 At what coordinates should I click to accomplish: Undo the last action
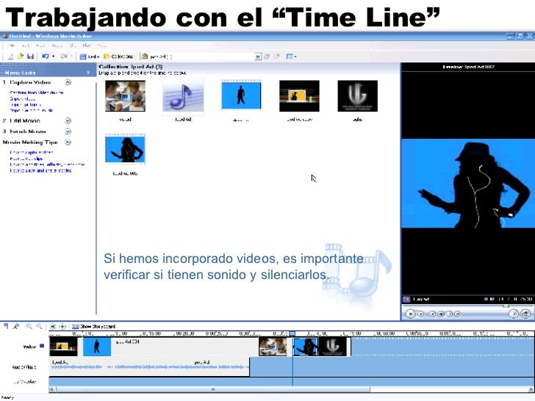(45, 57)
